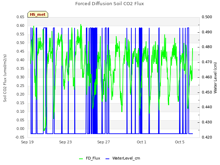Click the 0.25 left axis value
Image resolution: width=220 pixels, height=165 pixels.
coord(21,86)
